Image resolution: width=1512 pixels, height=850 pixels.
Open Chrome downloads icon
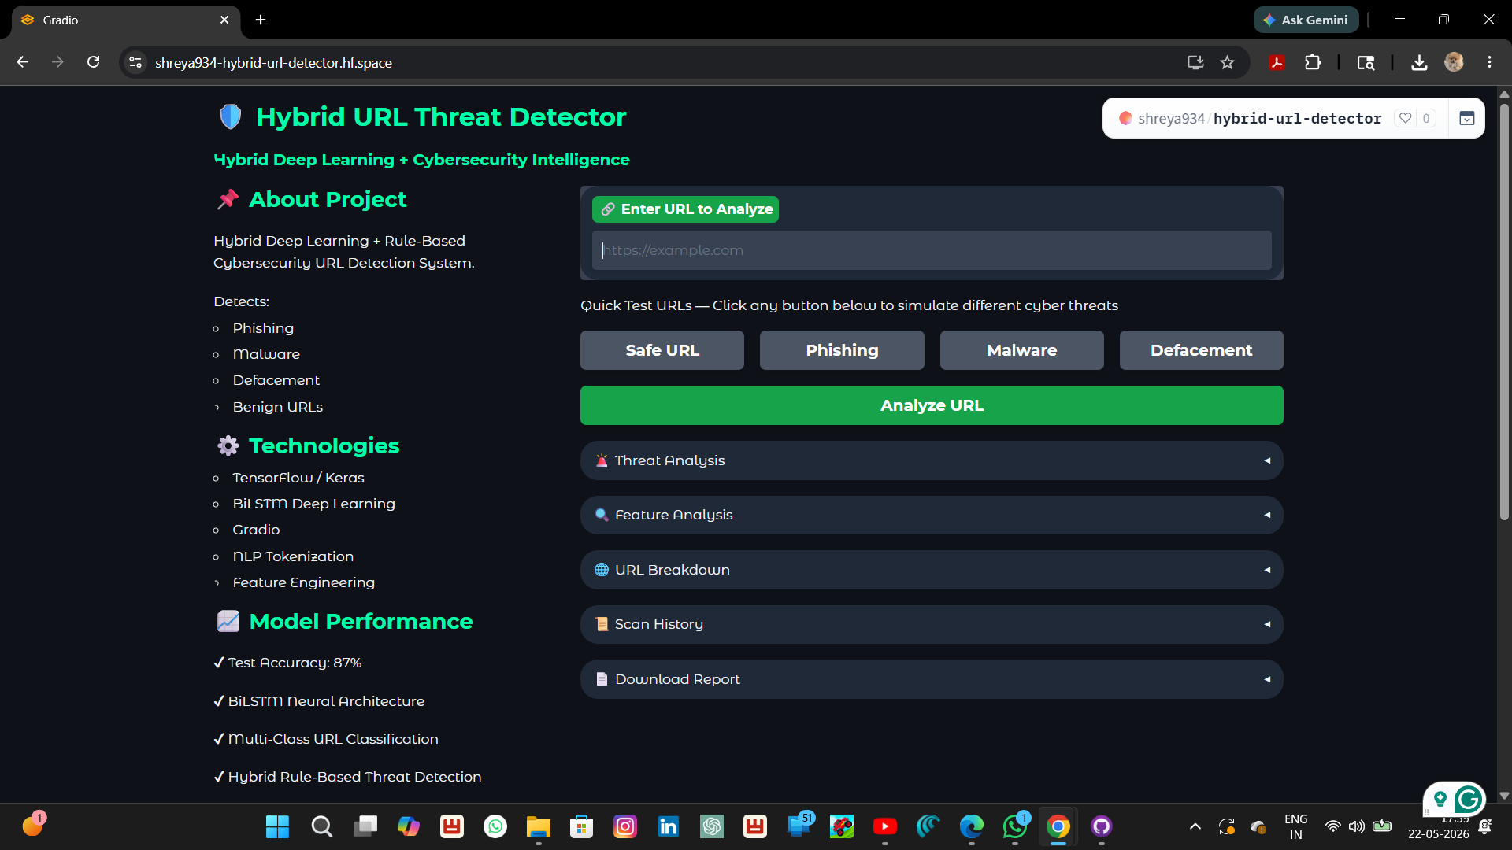[1419, 62]
